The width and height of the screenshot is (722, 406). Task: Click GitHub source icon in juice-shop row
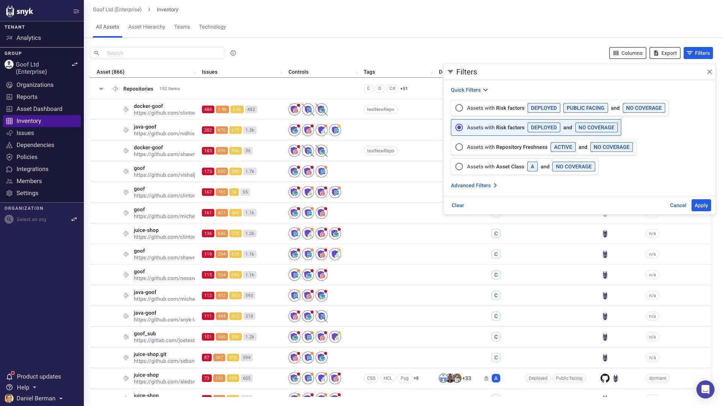coord(605,378)
